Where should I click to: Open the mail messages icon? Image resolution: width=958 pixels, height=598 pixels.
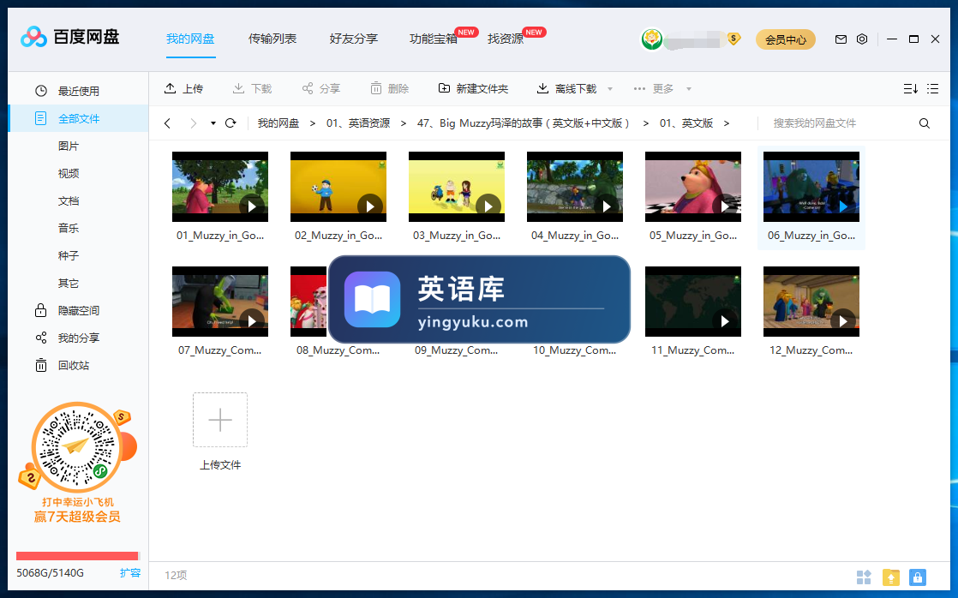(x=841, y=39)
